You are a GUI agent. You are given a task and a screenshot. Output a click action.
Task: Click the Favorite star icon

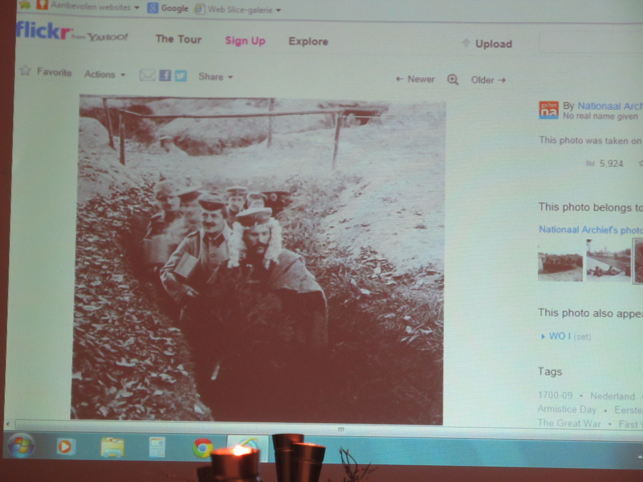(x=25, y=71)
